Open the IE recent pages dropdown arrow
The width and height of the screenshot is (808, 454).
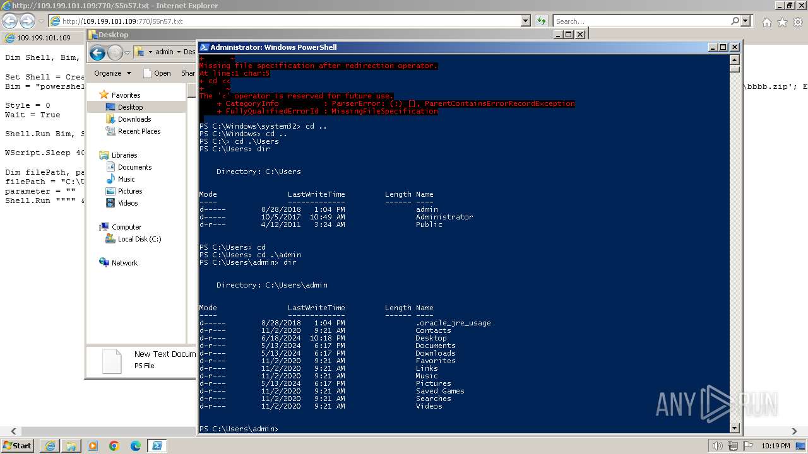coord(41,21)
